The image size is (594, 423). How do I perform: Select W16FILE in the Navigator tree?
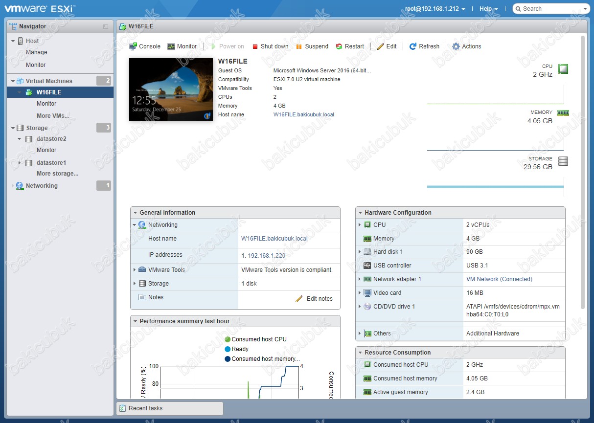[x=60, y=92]
